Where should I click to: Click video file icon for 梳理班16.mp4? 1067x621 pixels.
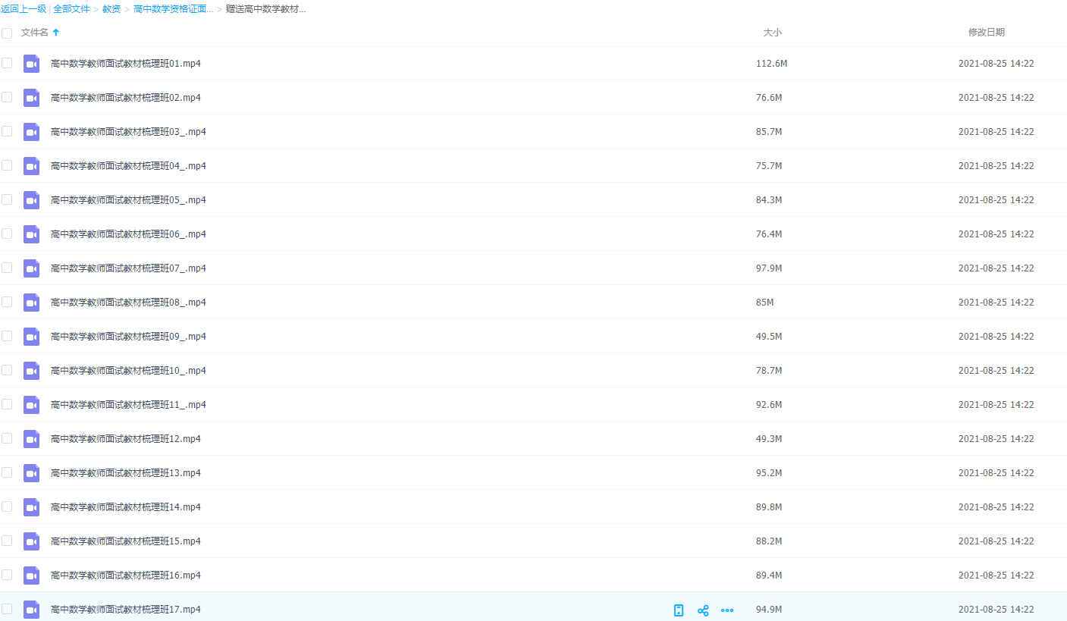(31, 576)
